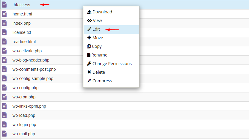
Task: Select wp-links-opml.php in the list
Action: point(124,106)
